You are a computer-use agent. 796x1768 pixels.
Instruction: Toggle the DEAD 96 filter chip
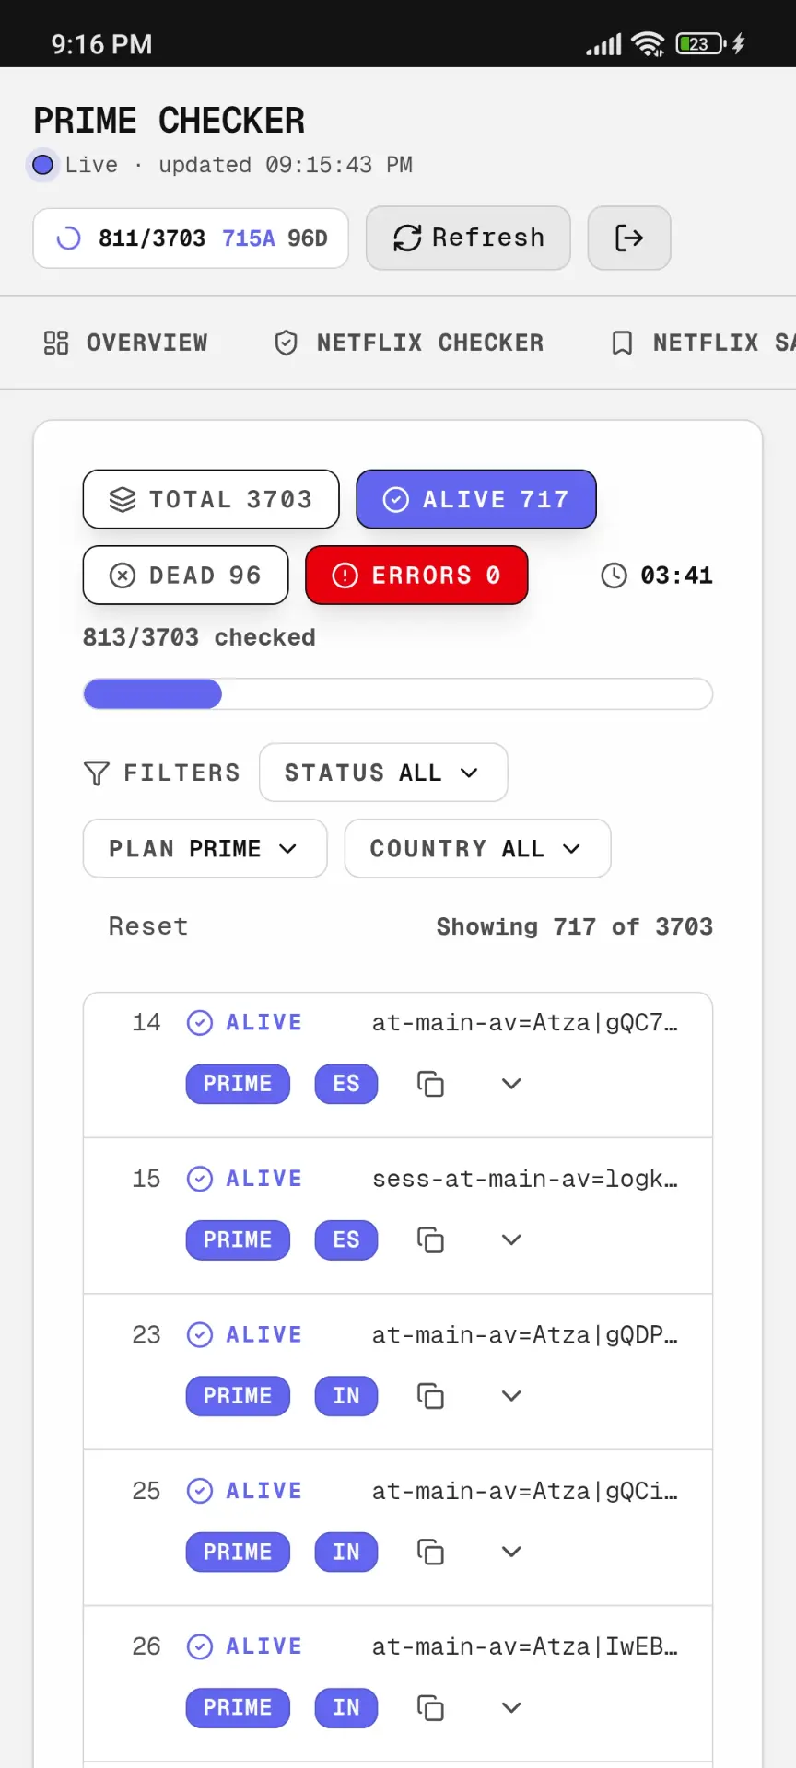[185, 576]
